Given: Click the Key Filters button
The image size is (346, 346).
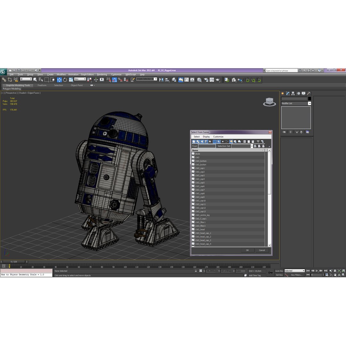Looking at the screenshot, I should pos(297,275).
